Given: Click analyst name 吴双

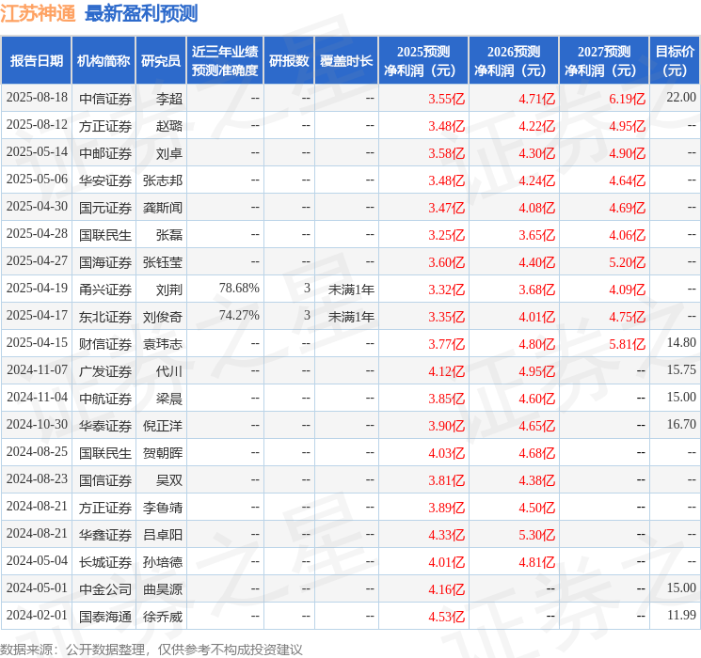Looking at the screenshot, I should (x=169, y=479).
